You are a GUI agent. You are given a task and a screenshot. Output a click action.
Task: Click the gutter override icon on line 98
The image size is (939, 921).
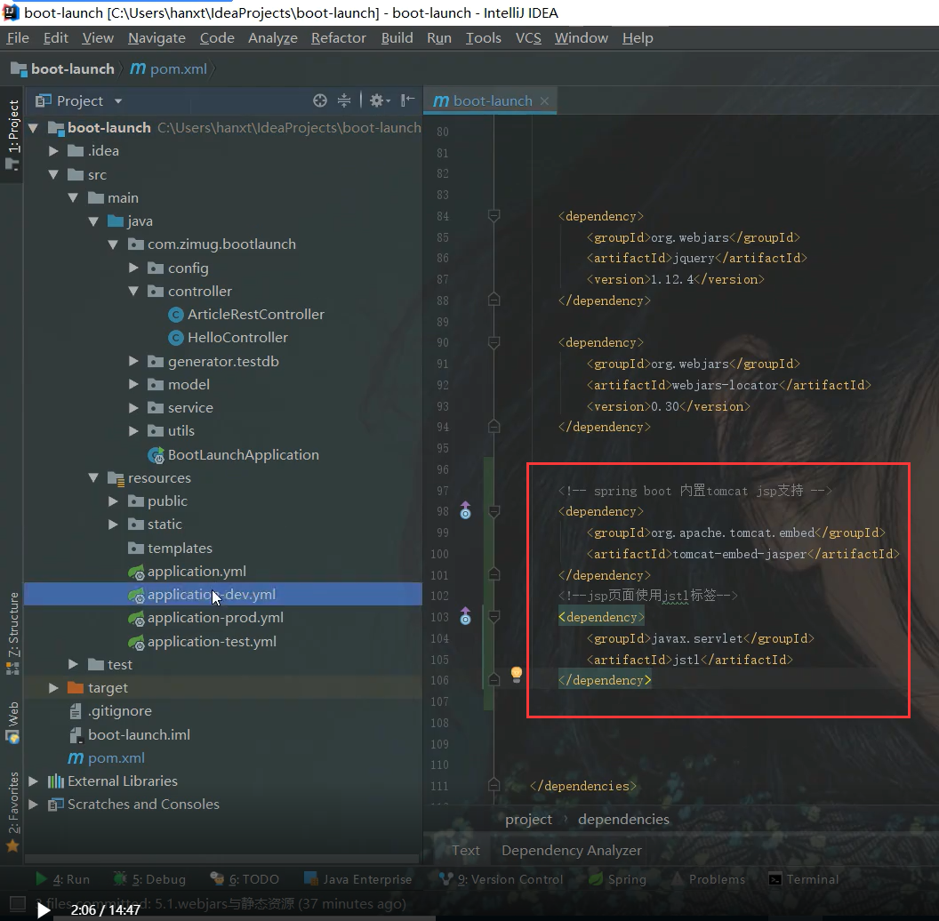[x=465, y=511]
